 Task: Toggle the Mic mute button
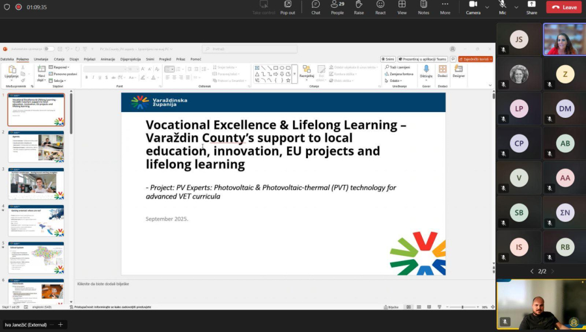[503, 7]
